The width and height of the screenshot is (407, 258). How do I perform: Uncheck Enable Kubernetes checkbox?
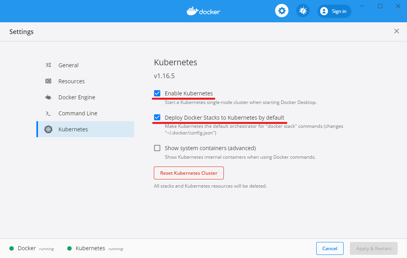point(157,93)
